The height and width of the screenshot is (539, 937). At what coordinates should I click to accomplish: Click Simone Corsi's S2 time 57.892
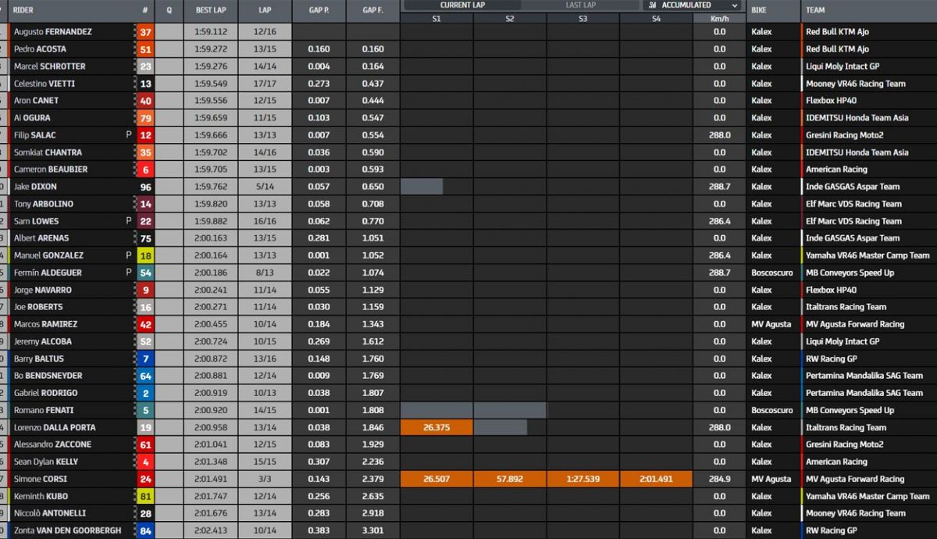[509, 479]
